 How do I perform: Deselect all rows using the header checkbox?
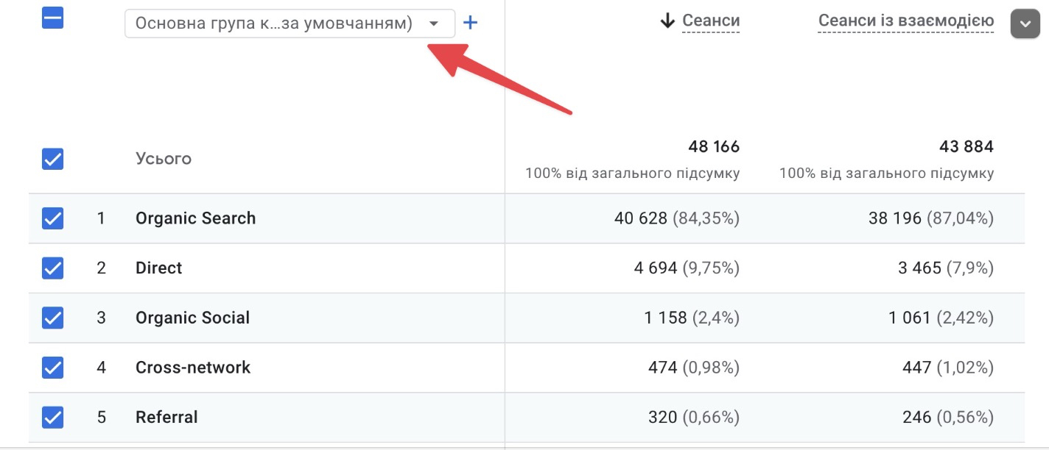52,18
